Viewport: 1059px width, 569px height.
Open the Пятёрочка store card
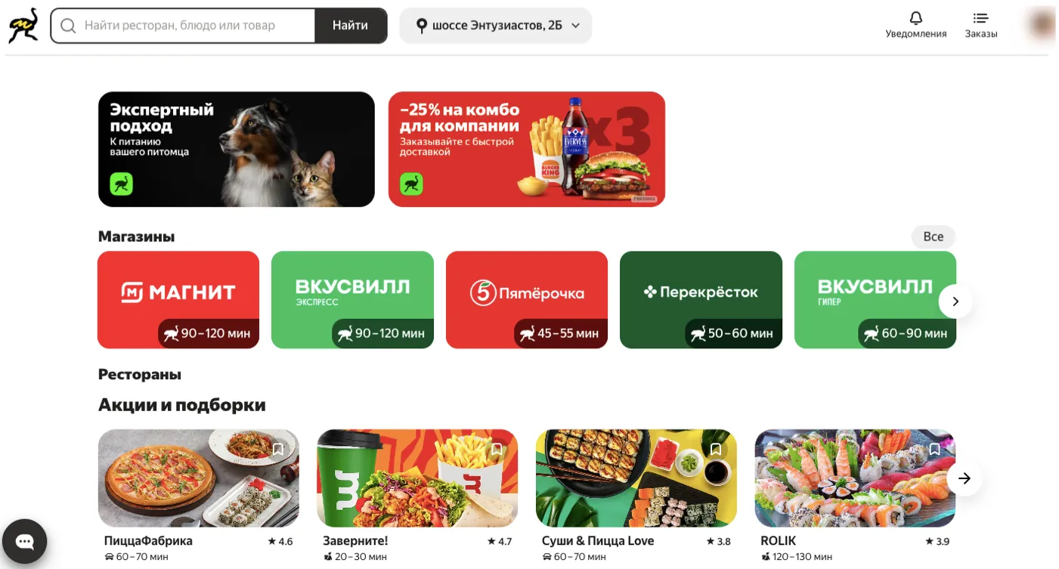pos(527,300)
